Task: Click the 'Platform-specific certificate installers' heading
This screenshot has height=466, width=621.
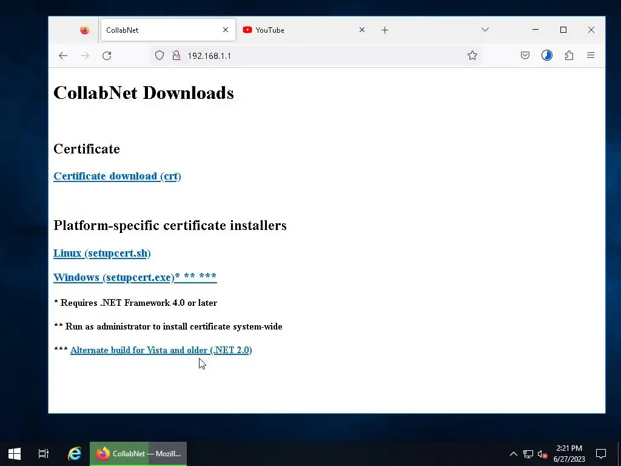Action: pyautogui.click(x=170, y=225)
